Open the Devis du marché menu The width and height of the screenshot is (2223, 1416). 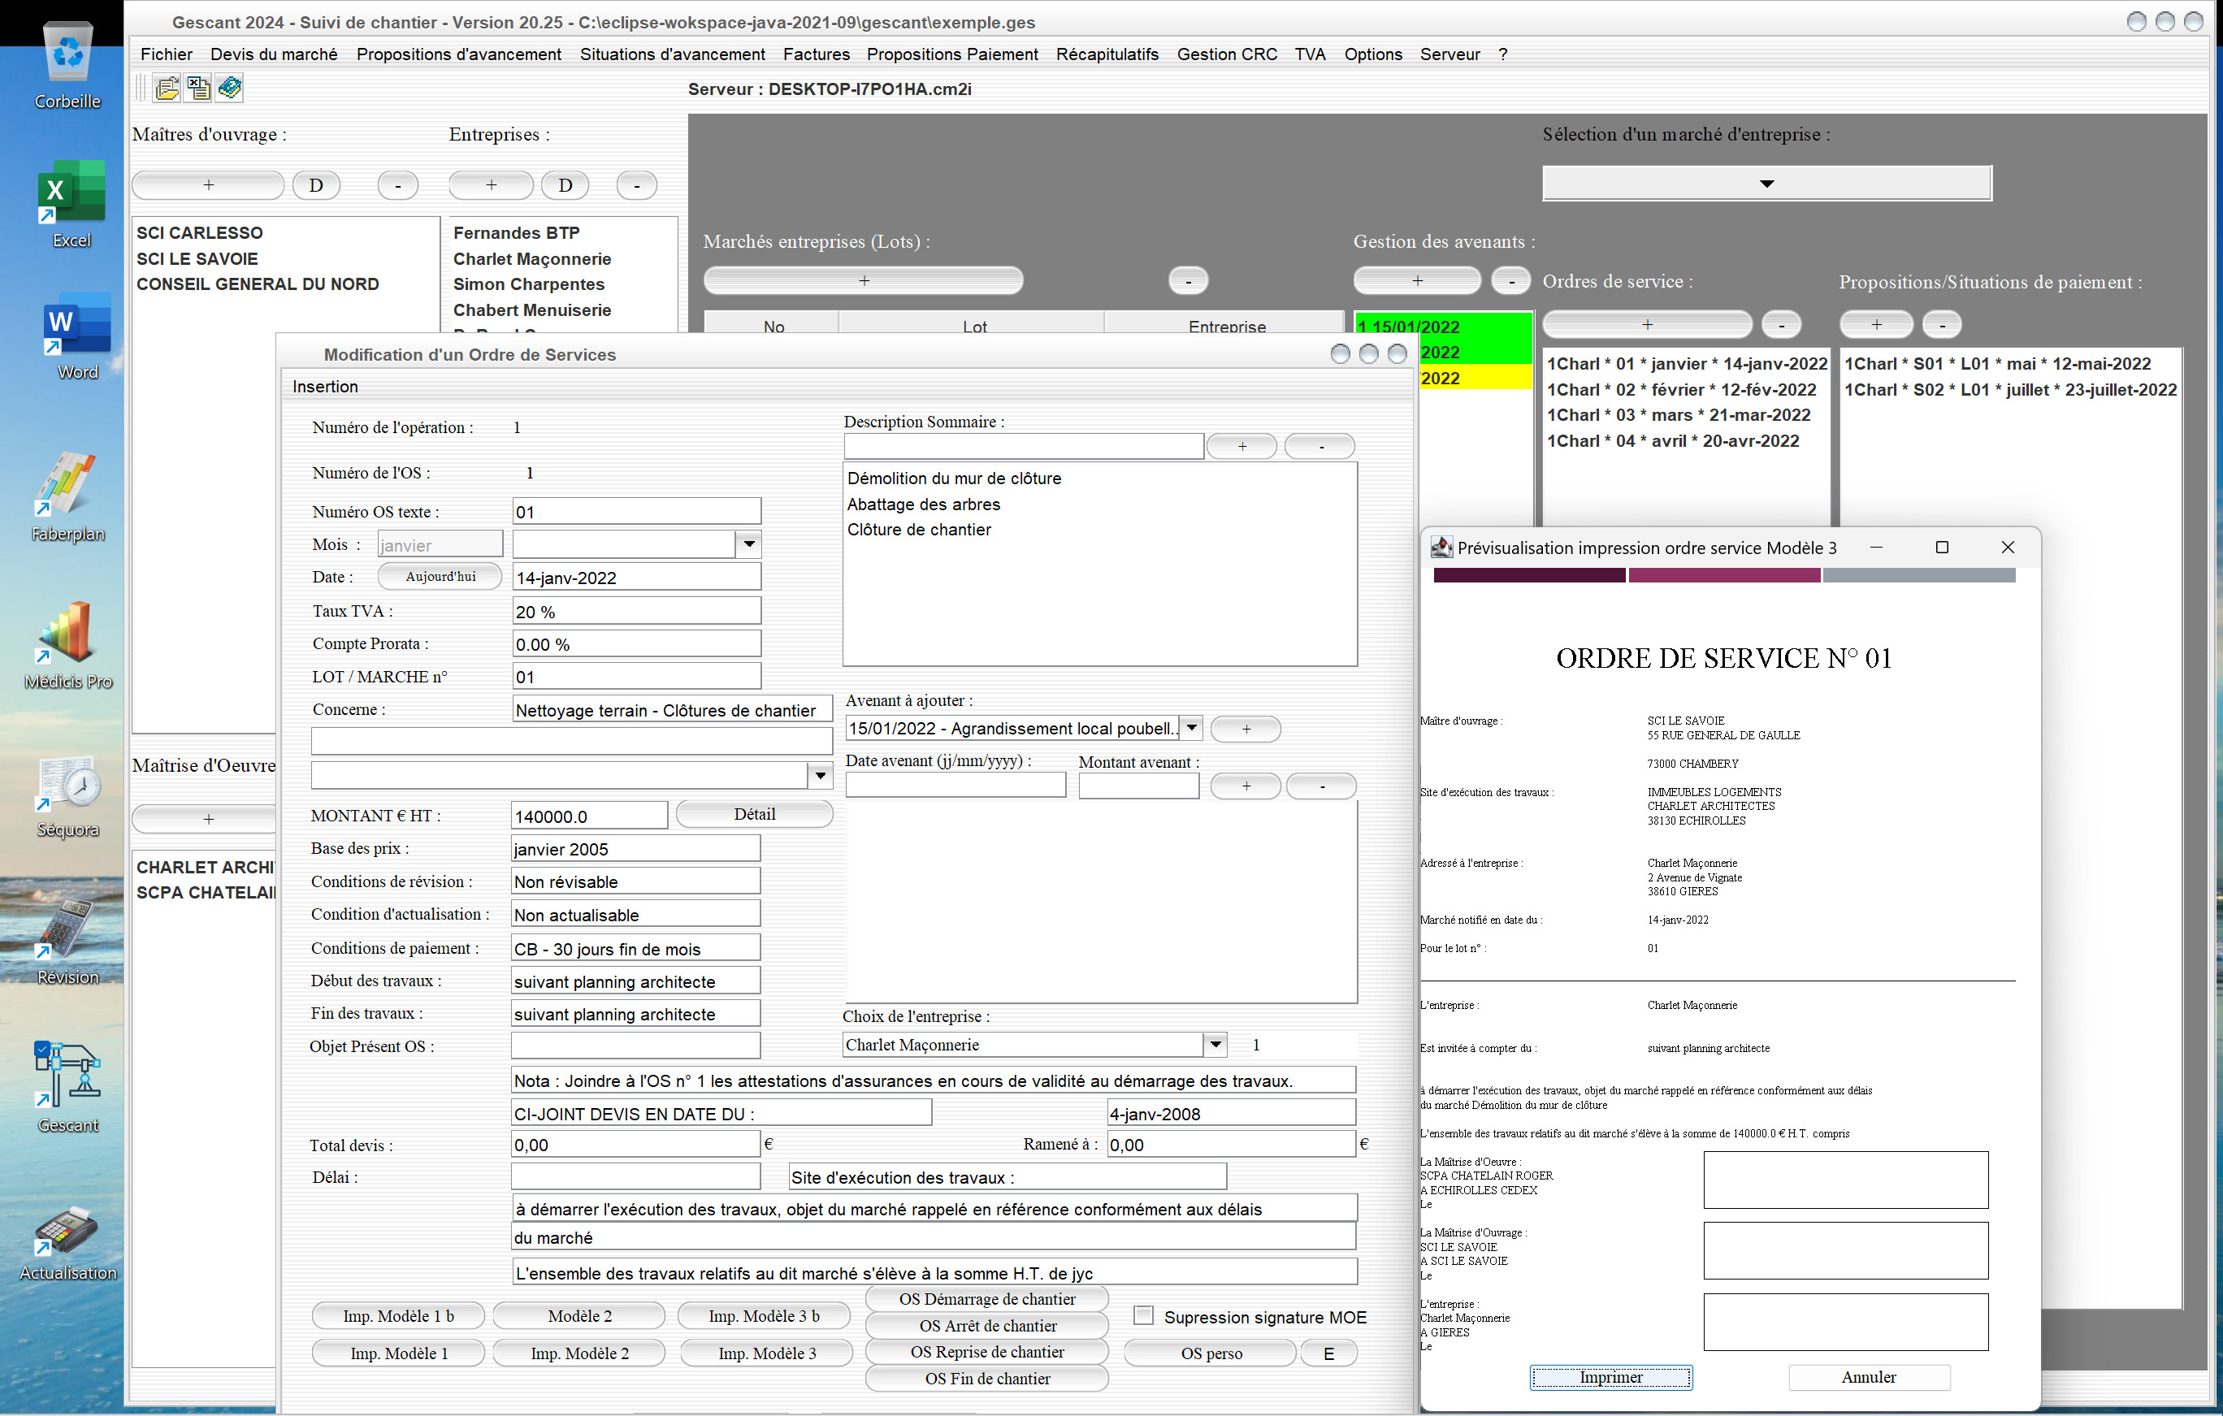[273, 54]
